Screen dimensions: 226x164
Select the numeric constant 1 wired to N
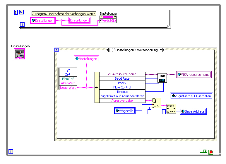(x=16, y=12)
